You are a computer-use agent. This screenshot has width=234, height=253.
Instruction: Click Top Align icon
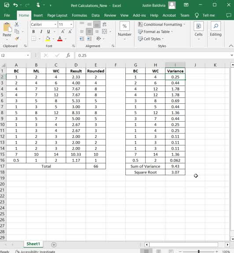click(82, 24)
